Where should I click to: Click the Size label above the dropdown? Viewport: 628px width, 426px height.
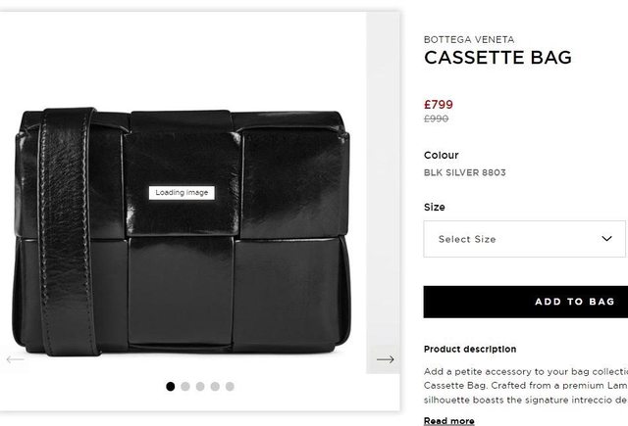435,207
